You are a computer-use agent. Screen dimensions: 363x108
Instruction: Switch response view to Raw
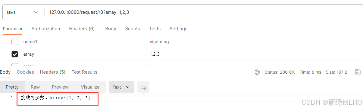coord(35,87)
